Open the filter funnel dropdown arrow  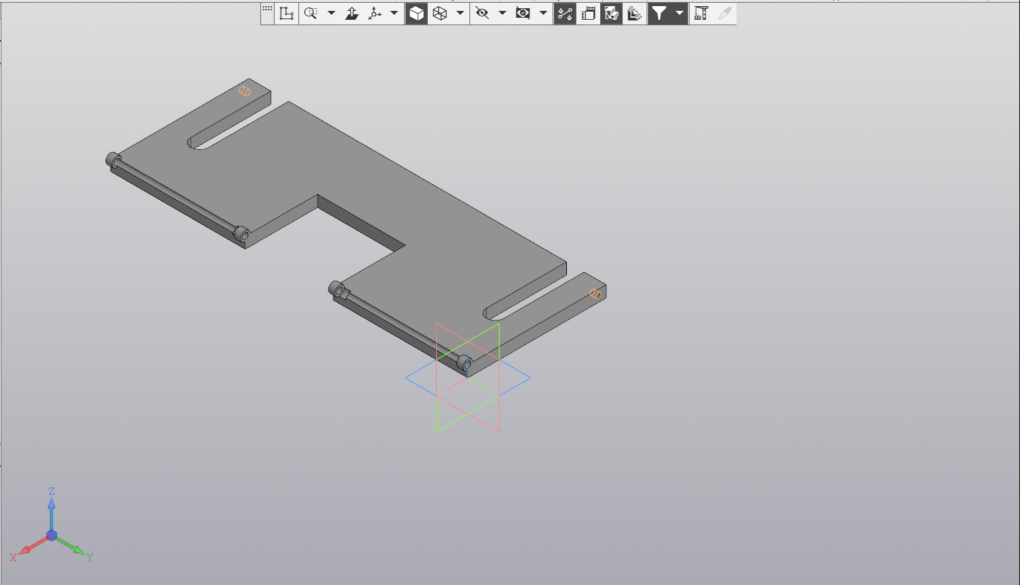click(679, 13)
